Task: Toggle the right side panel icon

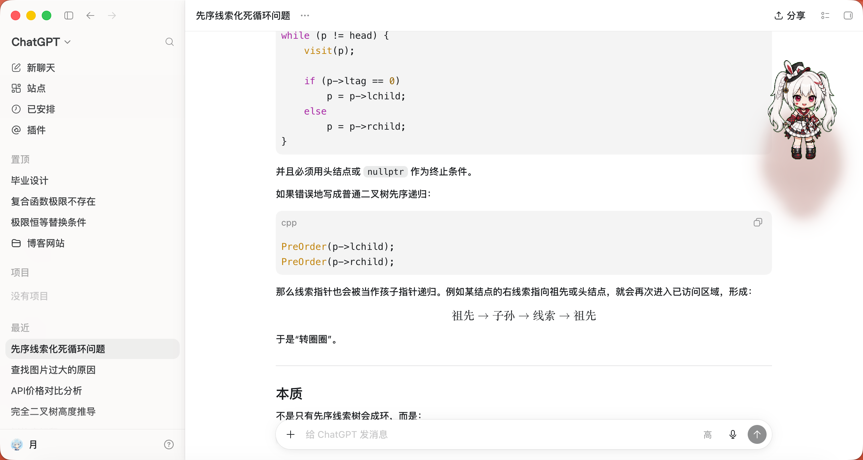Action: (x=848, y=15)
